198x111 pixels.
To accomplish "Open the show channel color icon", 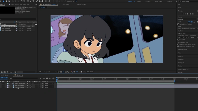I will (x=72, y=72).
